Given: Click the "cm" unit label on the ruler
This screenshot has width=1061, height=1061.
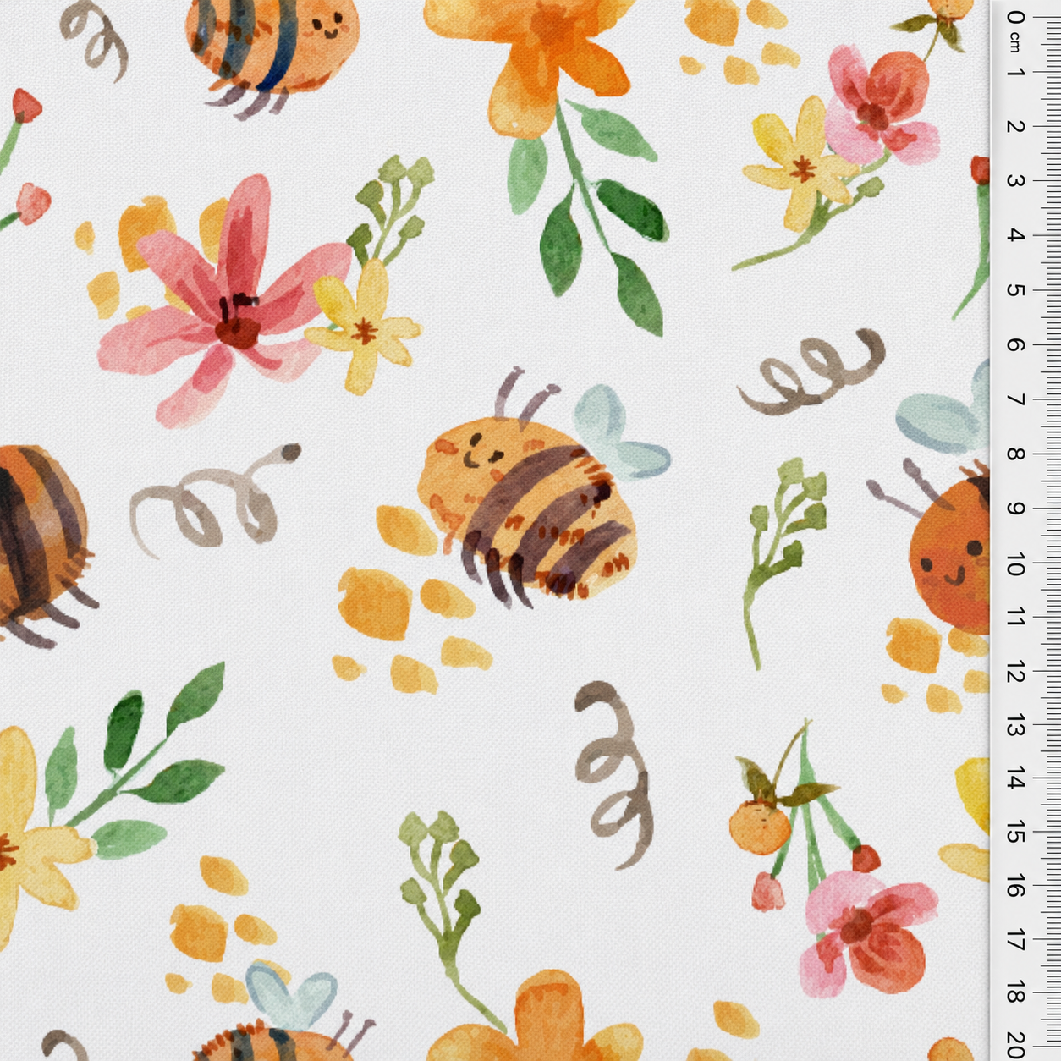Looking at the screenshot, I should pyautogui.click(x=1015, y=42).
